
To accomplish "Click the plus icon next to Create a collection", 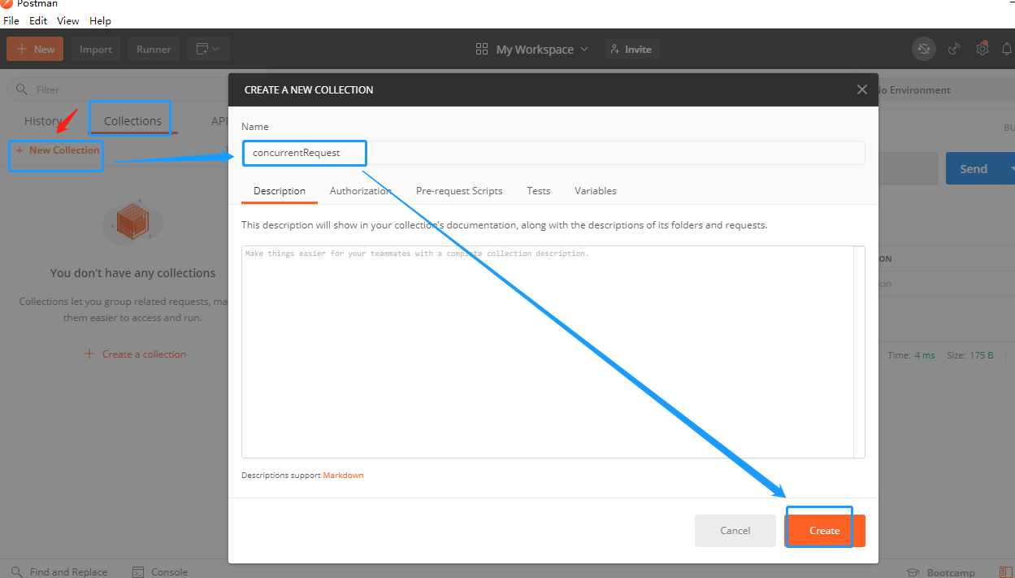I will (89, 354).
